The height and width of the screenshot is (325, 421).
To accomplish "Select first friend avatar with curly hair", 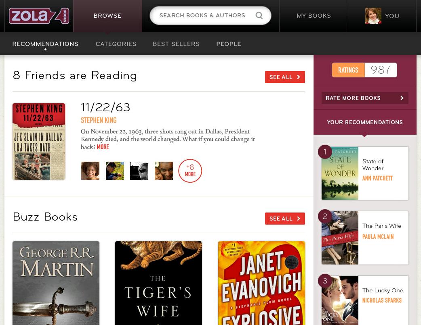I will (90, 171).
